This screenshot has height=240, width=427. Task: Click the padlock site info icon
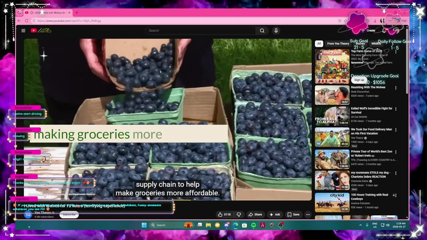point(34,21)
